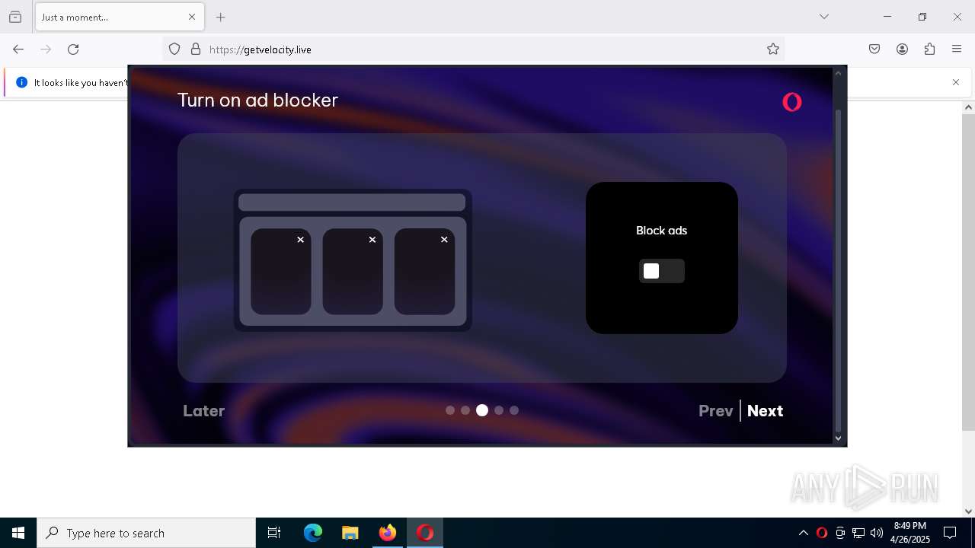Switch to Opera taskbar icon
This screenshot has height=548, width=975.
point(425,533)
